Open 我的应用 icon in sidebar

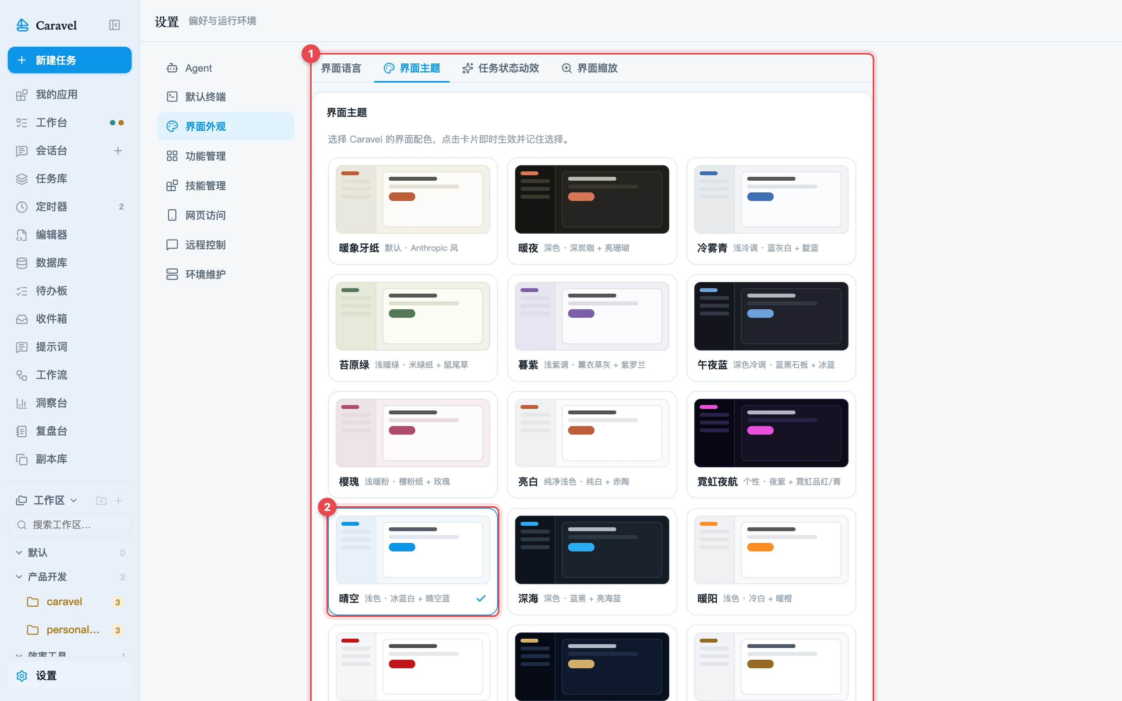[22, 95]
